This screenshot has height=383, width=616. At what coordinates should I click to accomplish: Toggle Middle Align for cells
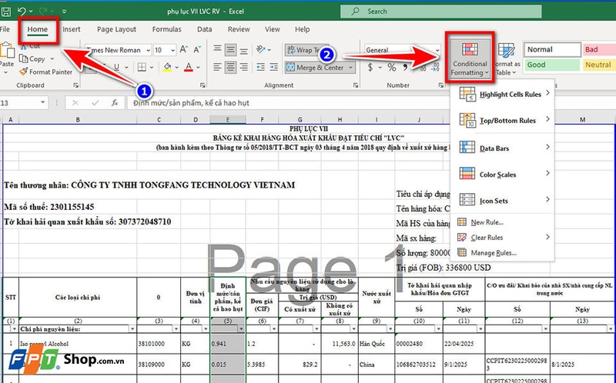230,49
